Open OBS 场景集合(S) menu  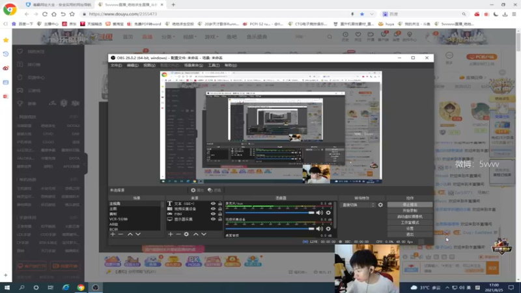(193, 66)
